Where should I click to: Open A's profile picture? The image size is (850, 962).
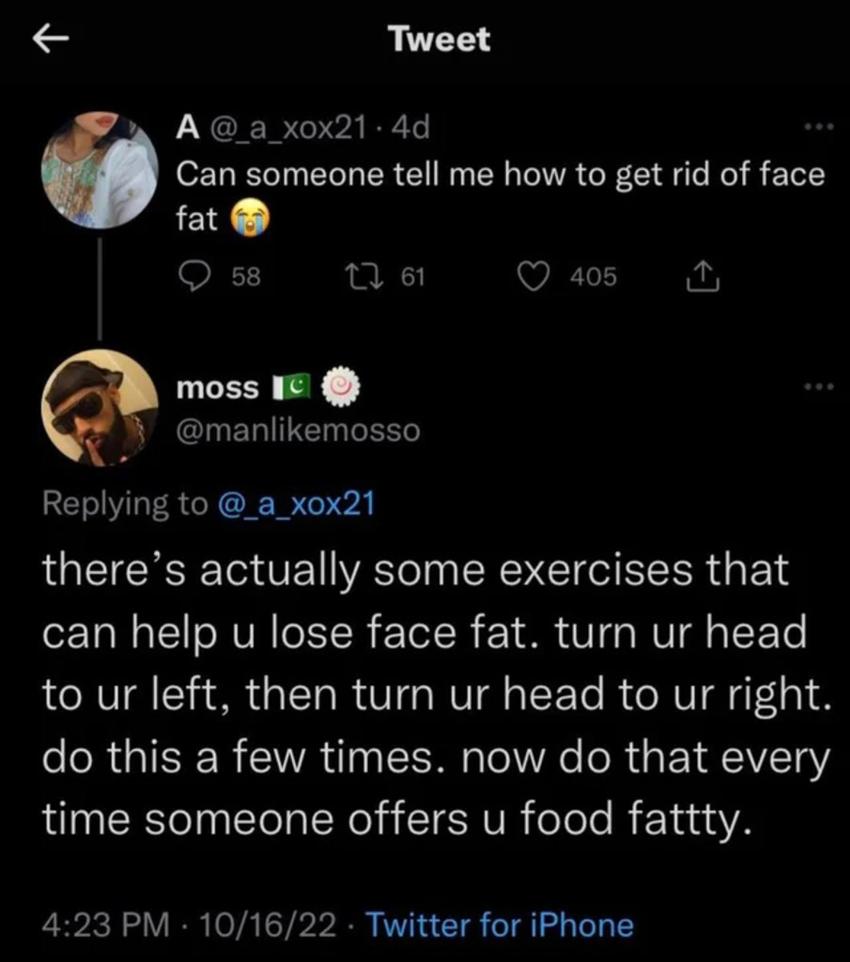[x=100, y=169]
